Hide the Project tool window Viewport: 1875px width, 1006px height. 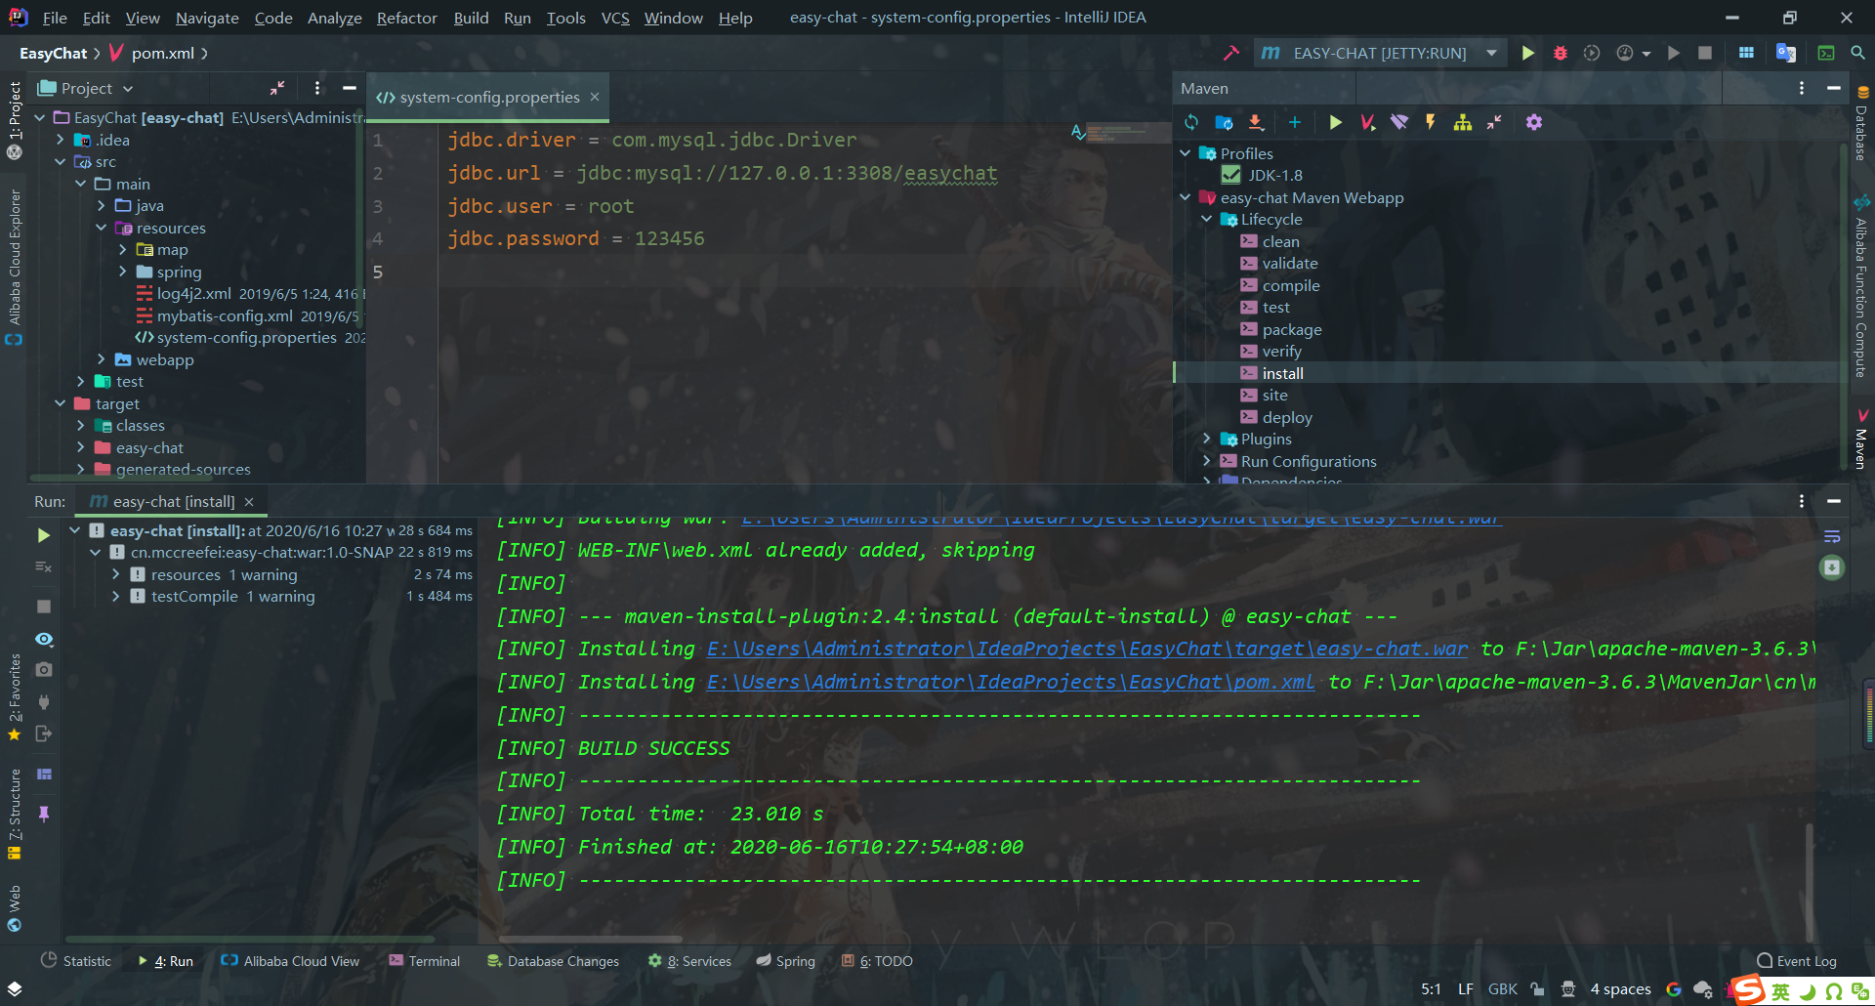click(x=349, y=88)
